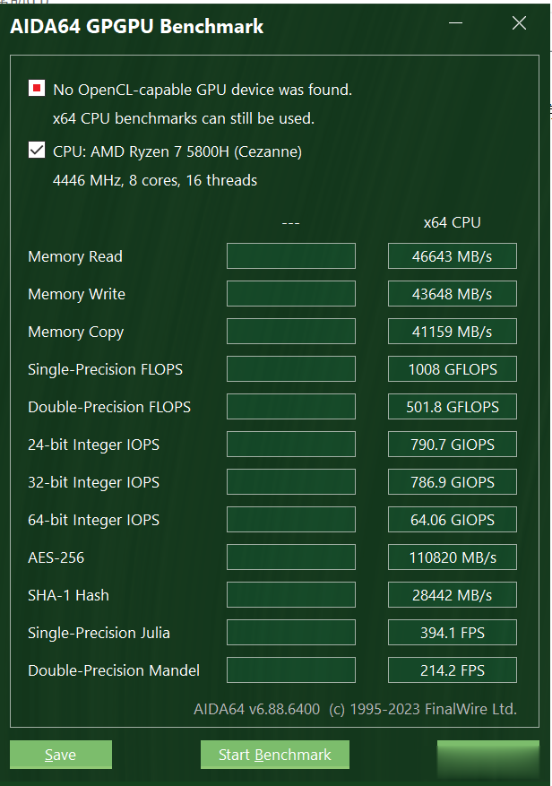Click the empty GPU result box for Memory Read
552x786 pixels.
291,256
